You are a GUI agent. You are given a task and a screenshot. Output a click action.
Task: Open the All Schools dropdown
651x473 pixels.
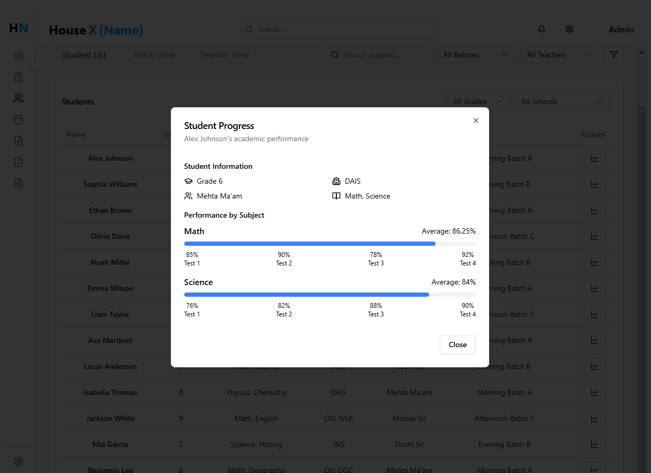coord(562,101)
